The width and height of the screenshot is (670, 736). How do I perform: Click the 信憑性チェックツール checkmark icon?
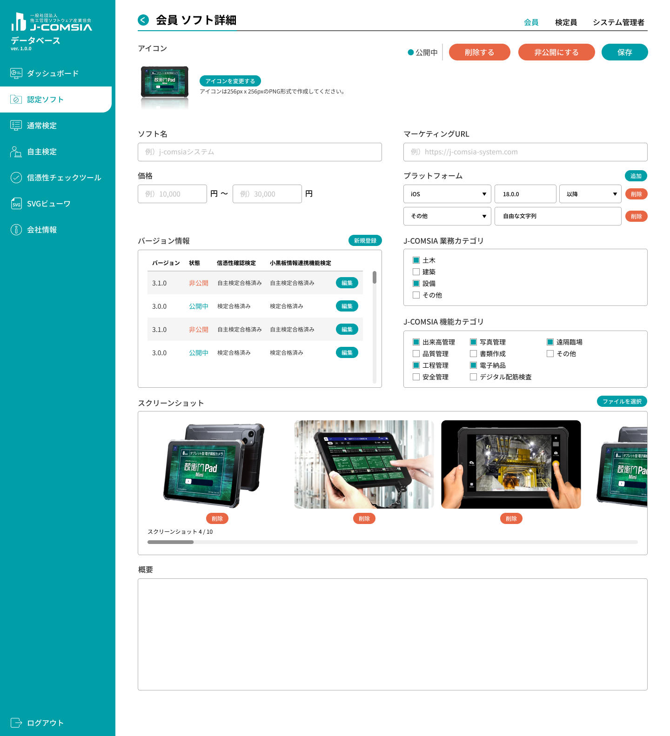pos(16,178)
